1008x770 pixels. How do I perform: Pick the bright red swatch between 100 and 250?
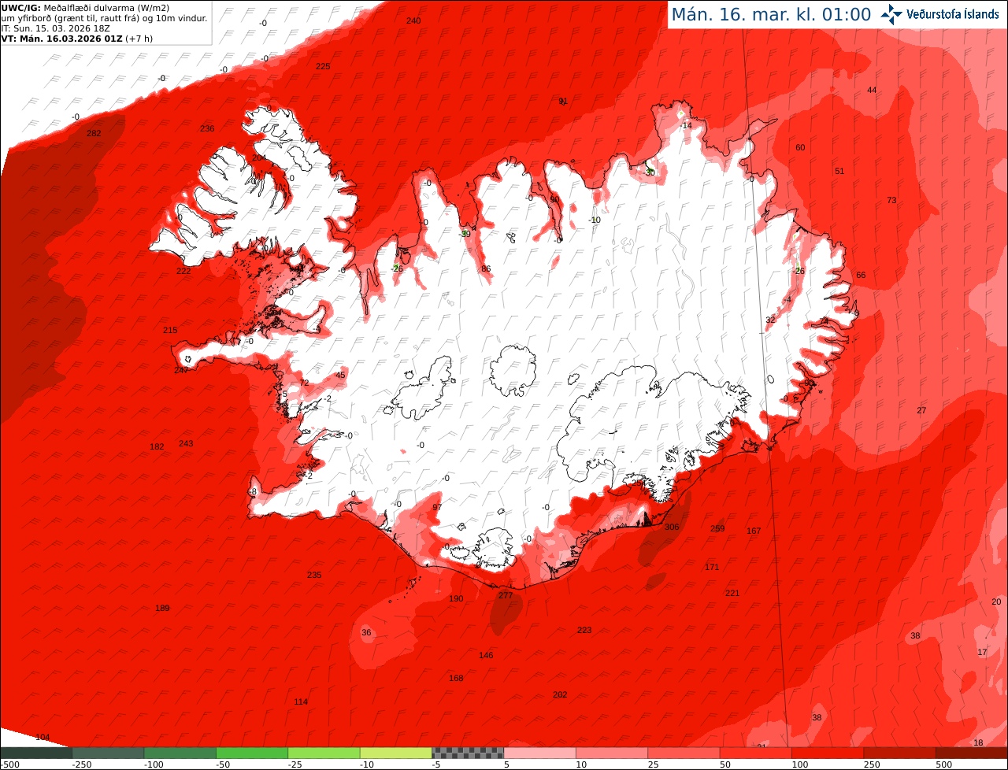point(827,753)
